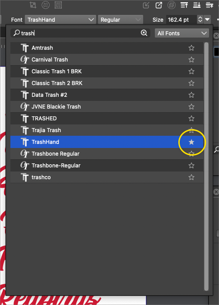This screenshot has width=219, height=305.
Task: Click the Move to Back arrange icon
Action: [197, 5]
